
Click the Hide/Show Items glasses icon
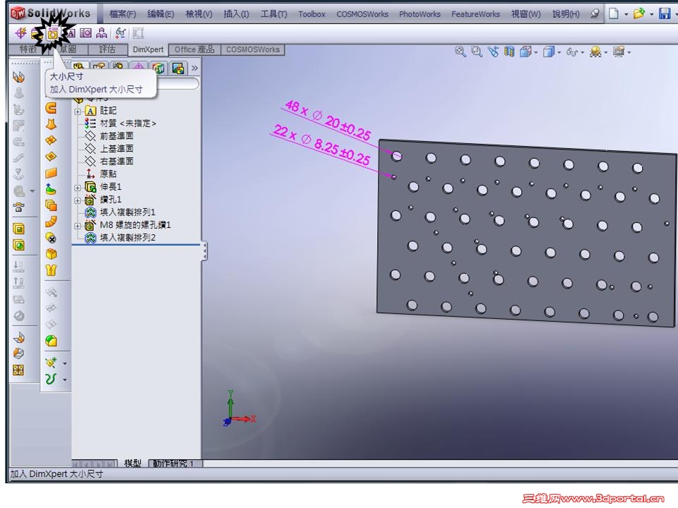571,52
